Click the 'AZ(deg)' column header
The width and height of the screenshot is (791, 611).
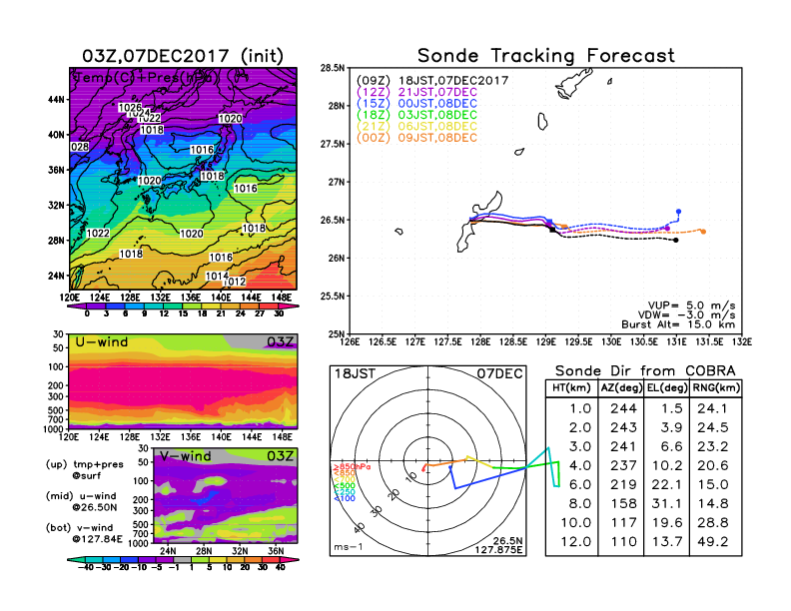(x=621, y=388)
